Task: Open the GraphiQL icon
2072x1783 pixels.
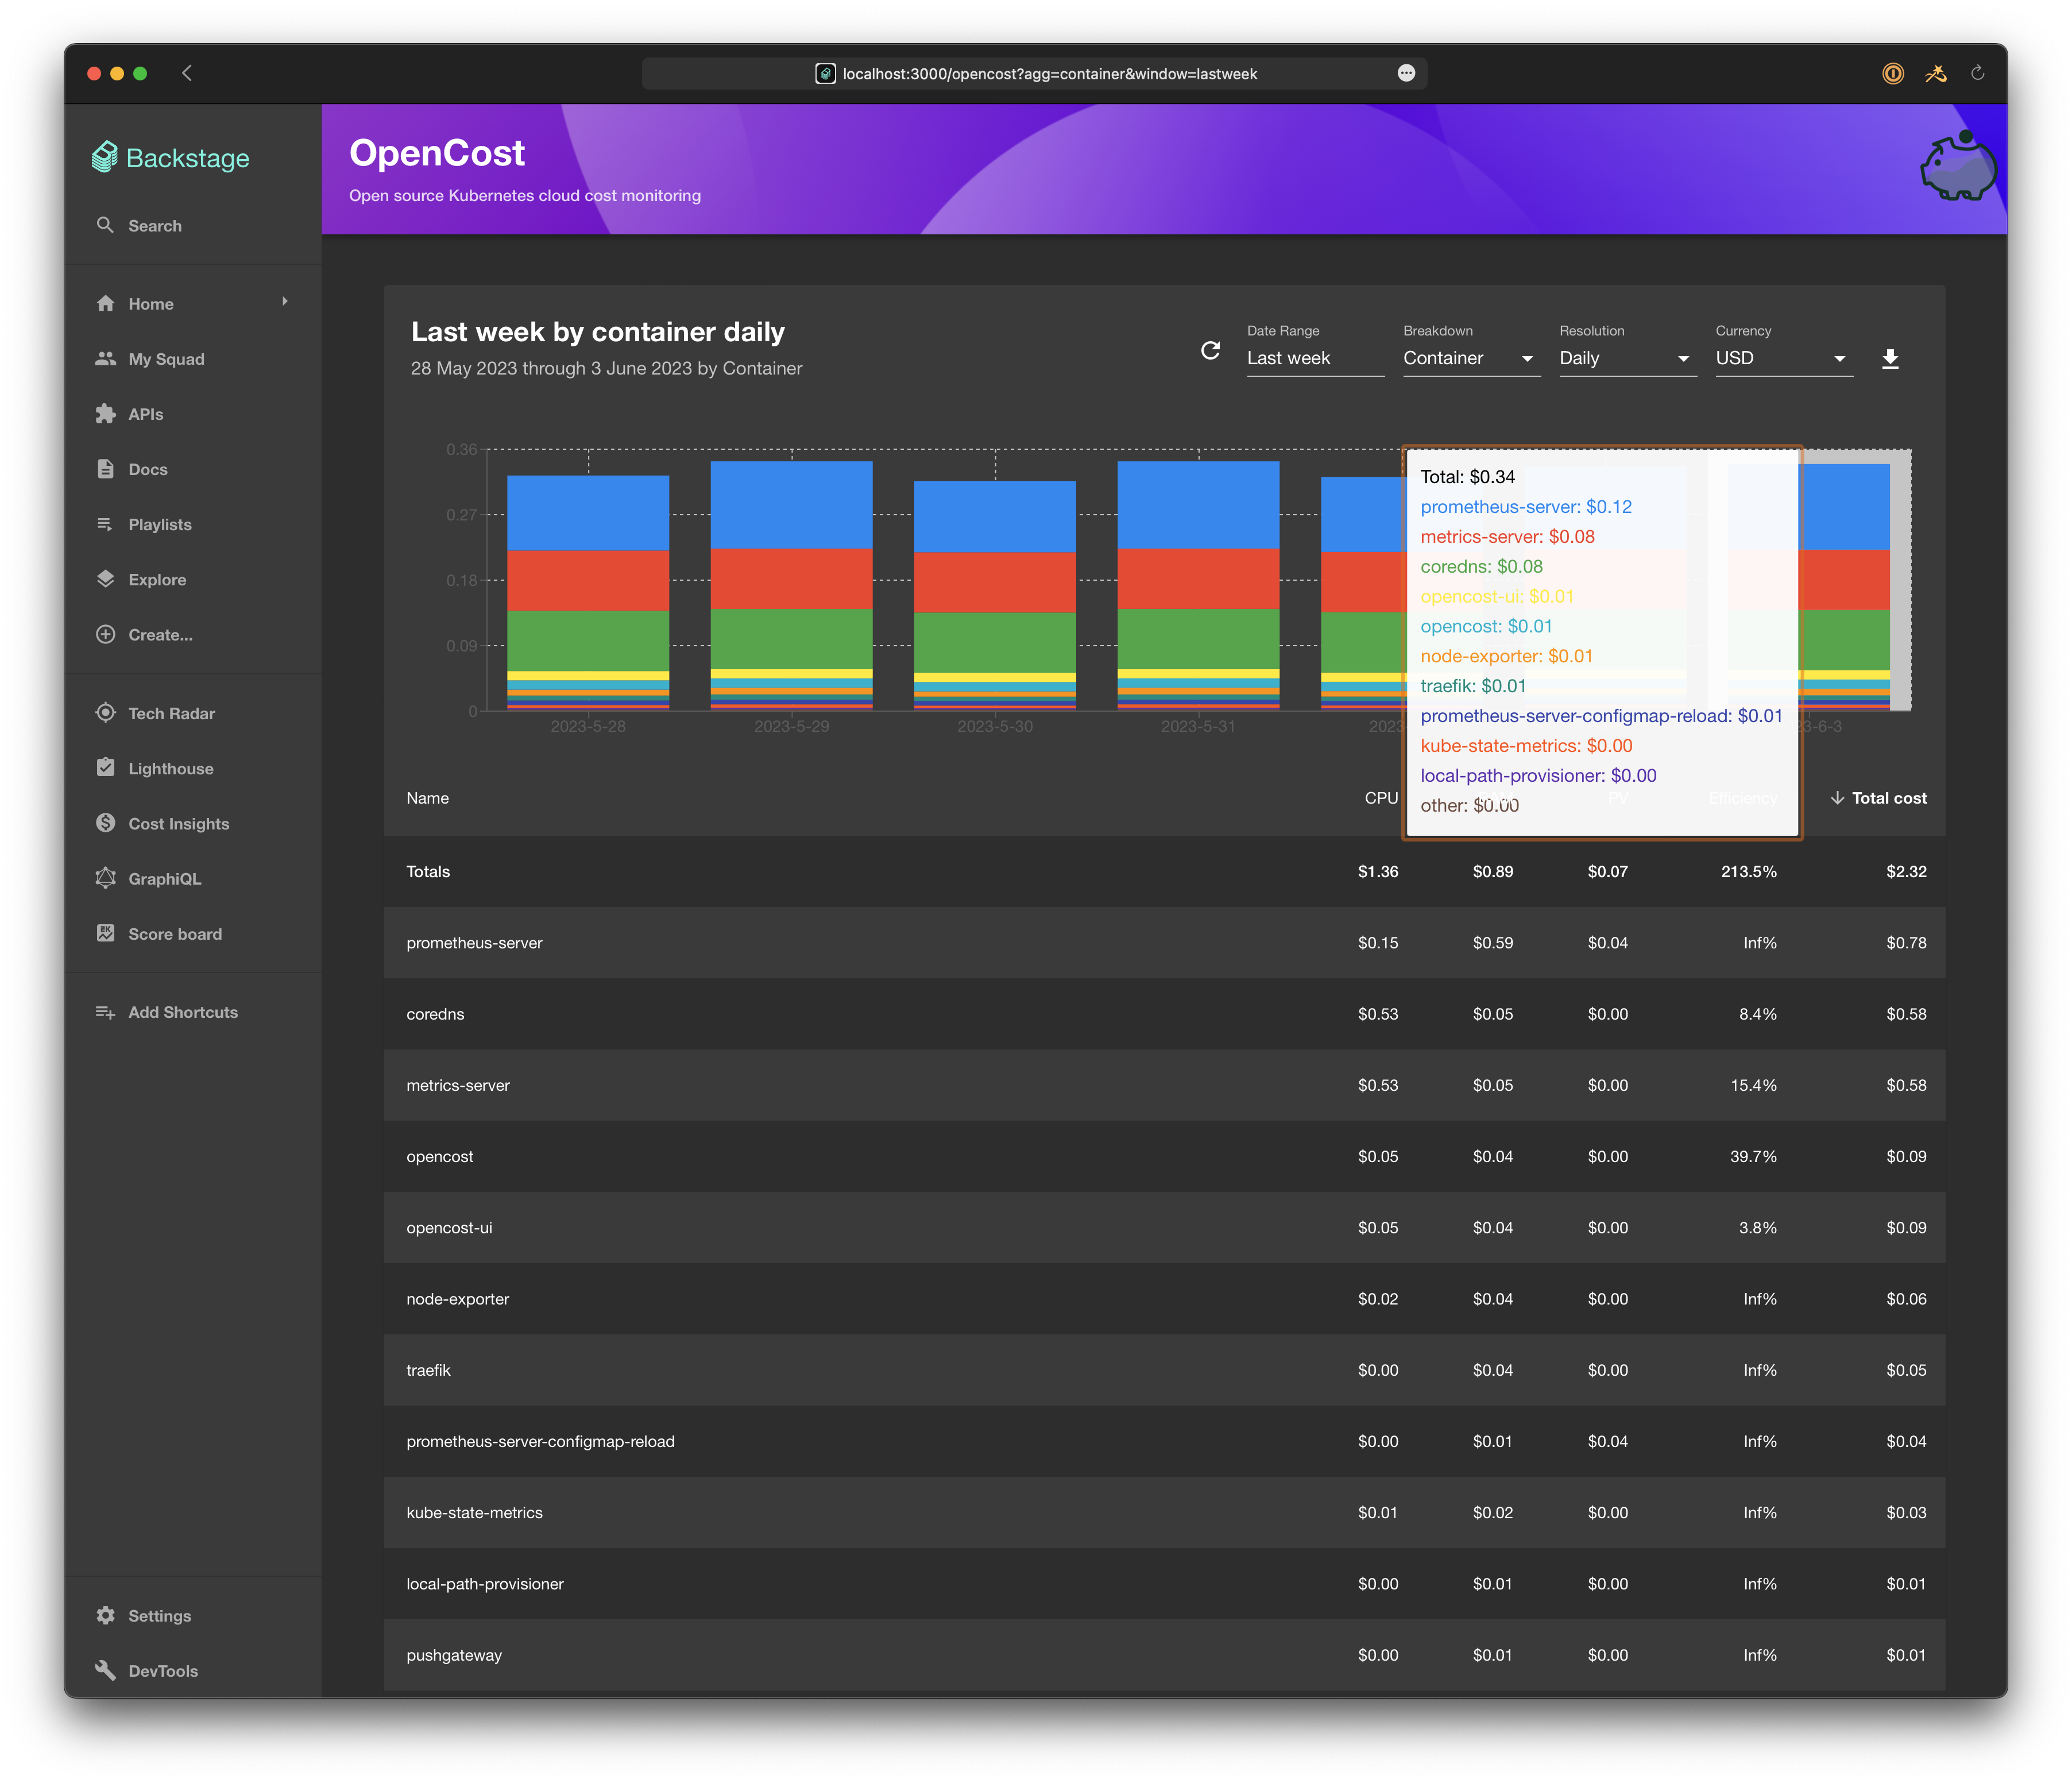Action: point(105,878)
